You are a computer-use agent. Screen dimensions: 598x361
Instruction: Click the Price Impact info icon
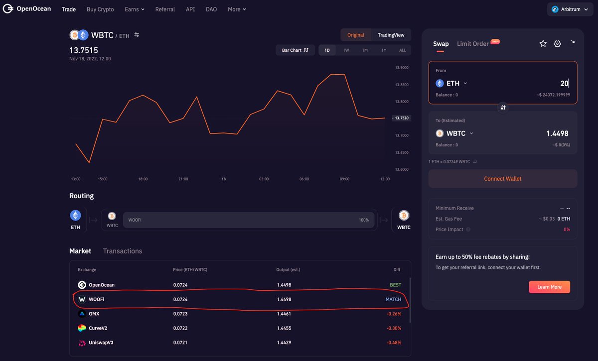[468, 230]
